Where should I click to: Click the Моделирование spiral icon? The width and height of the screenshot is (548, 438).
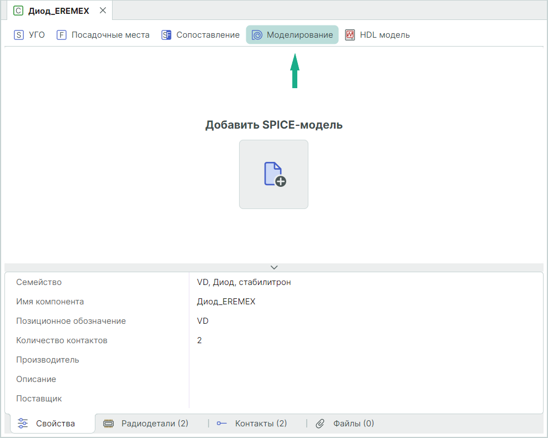(x=257, y=35)
